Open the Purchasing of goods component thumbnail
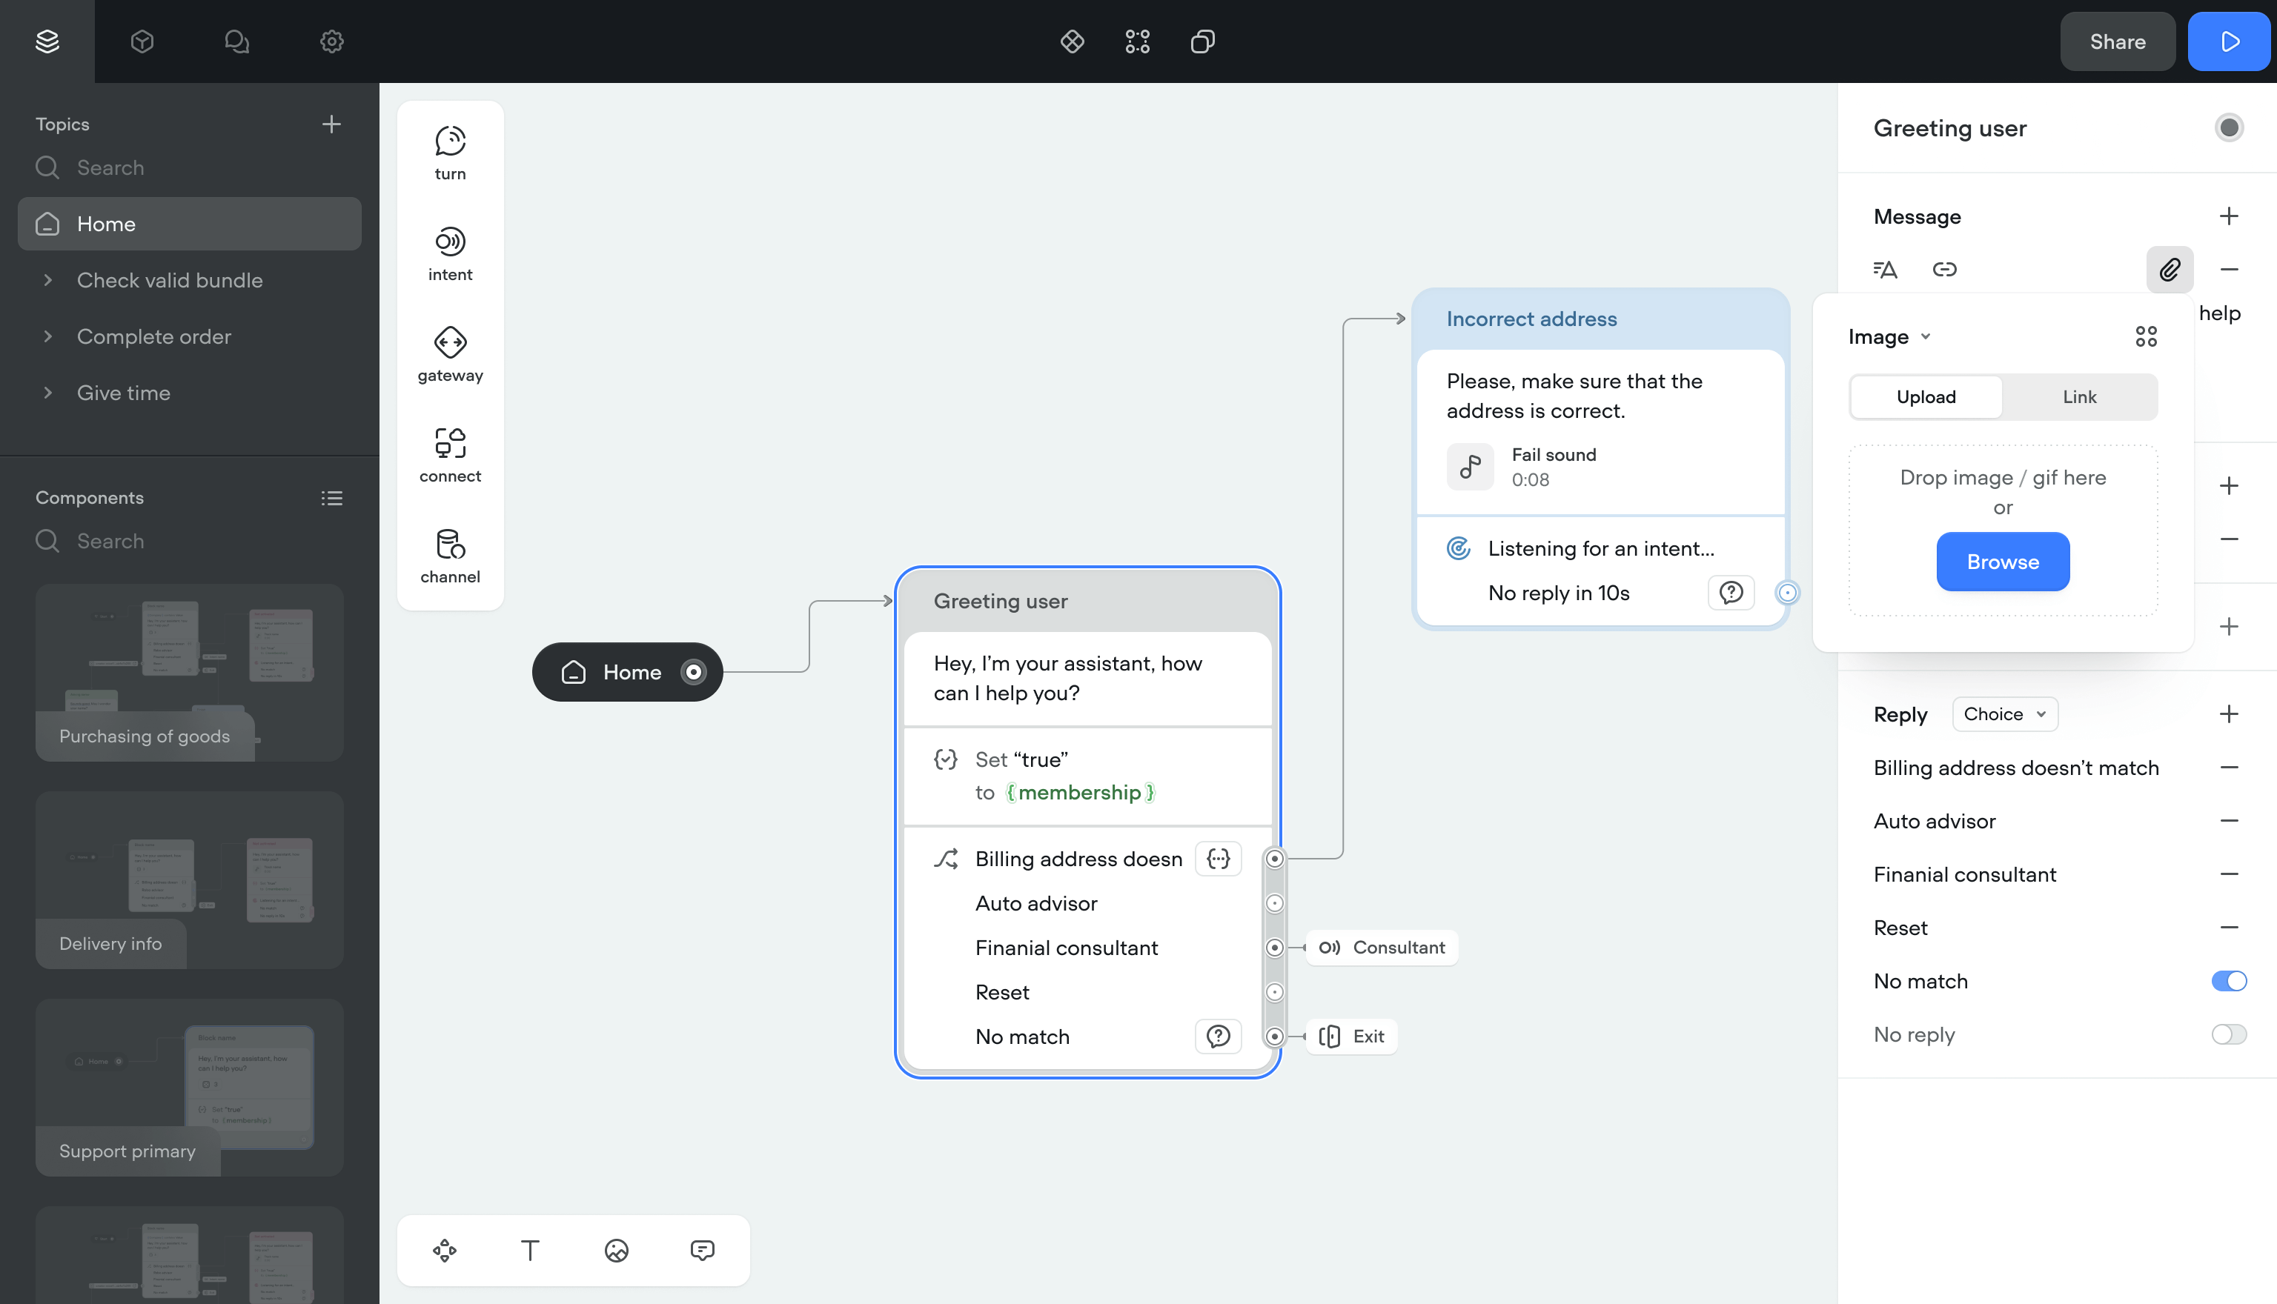The width and height of the screenshot is (2277, 1304). click(x=189, y=672)
